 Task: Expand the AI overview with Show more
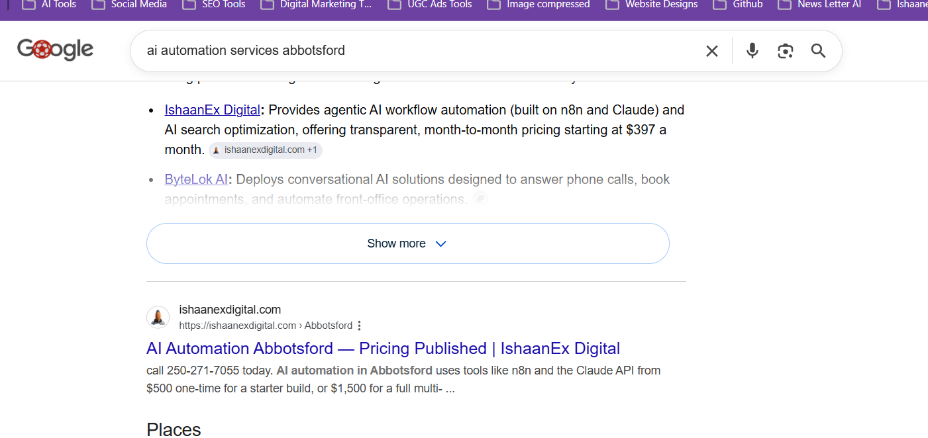[407, 243]
